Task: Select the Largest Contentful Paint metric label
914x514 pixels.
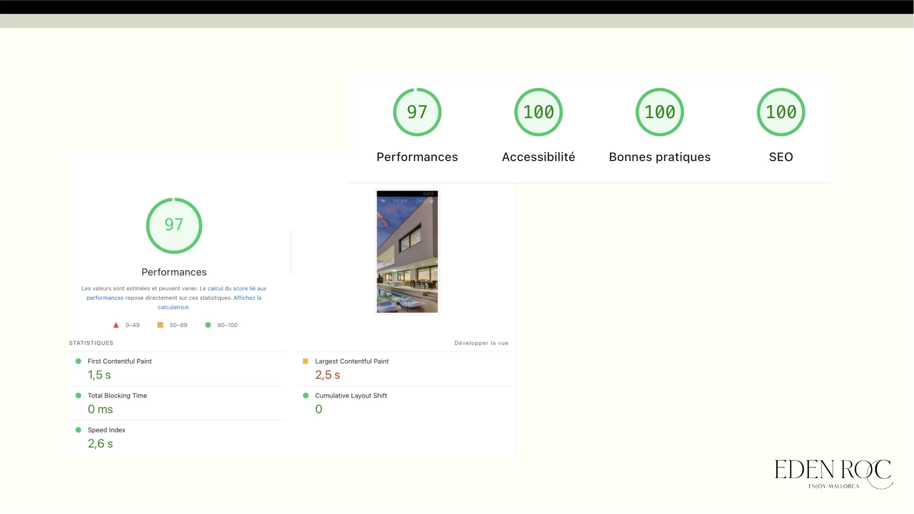Action: [352, 361]
